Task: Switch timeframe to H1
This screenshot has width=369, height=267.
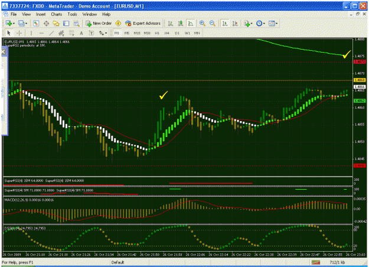Action: [x=157, y=33]
